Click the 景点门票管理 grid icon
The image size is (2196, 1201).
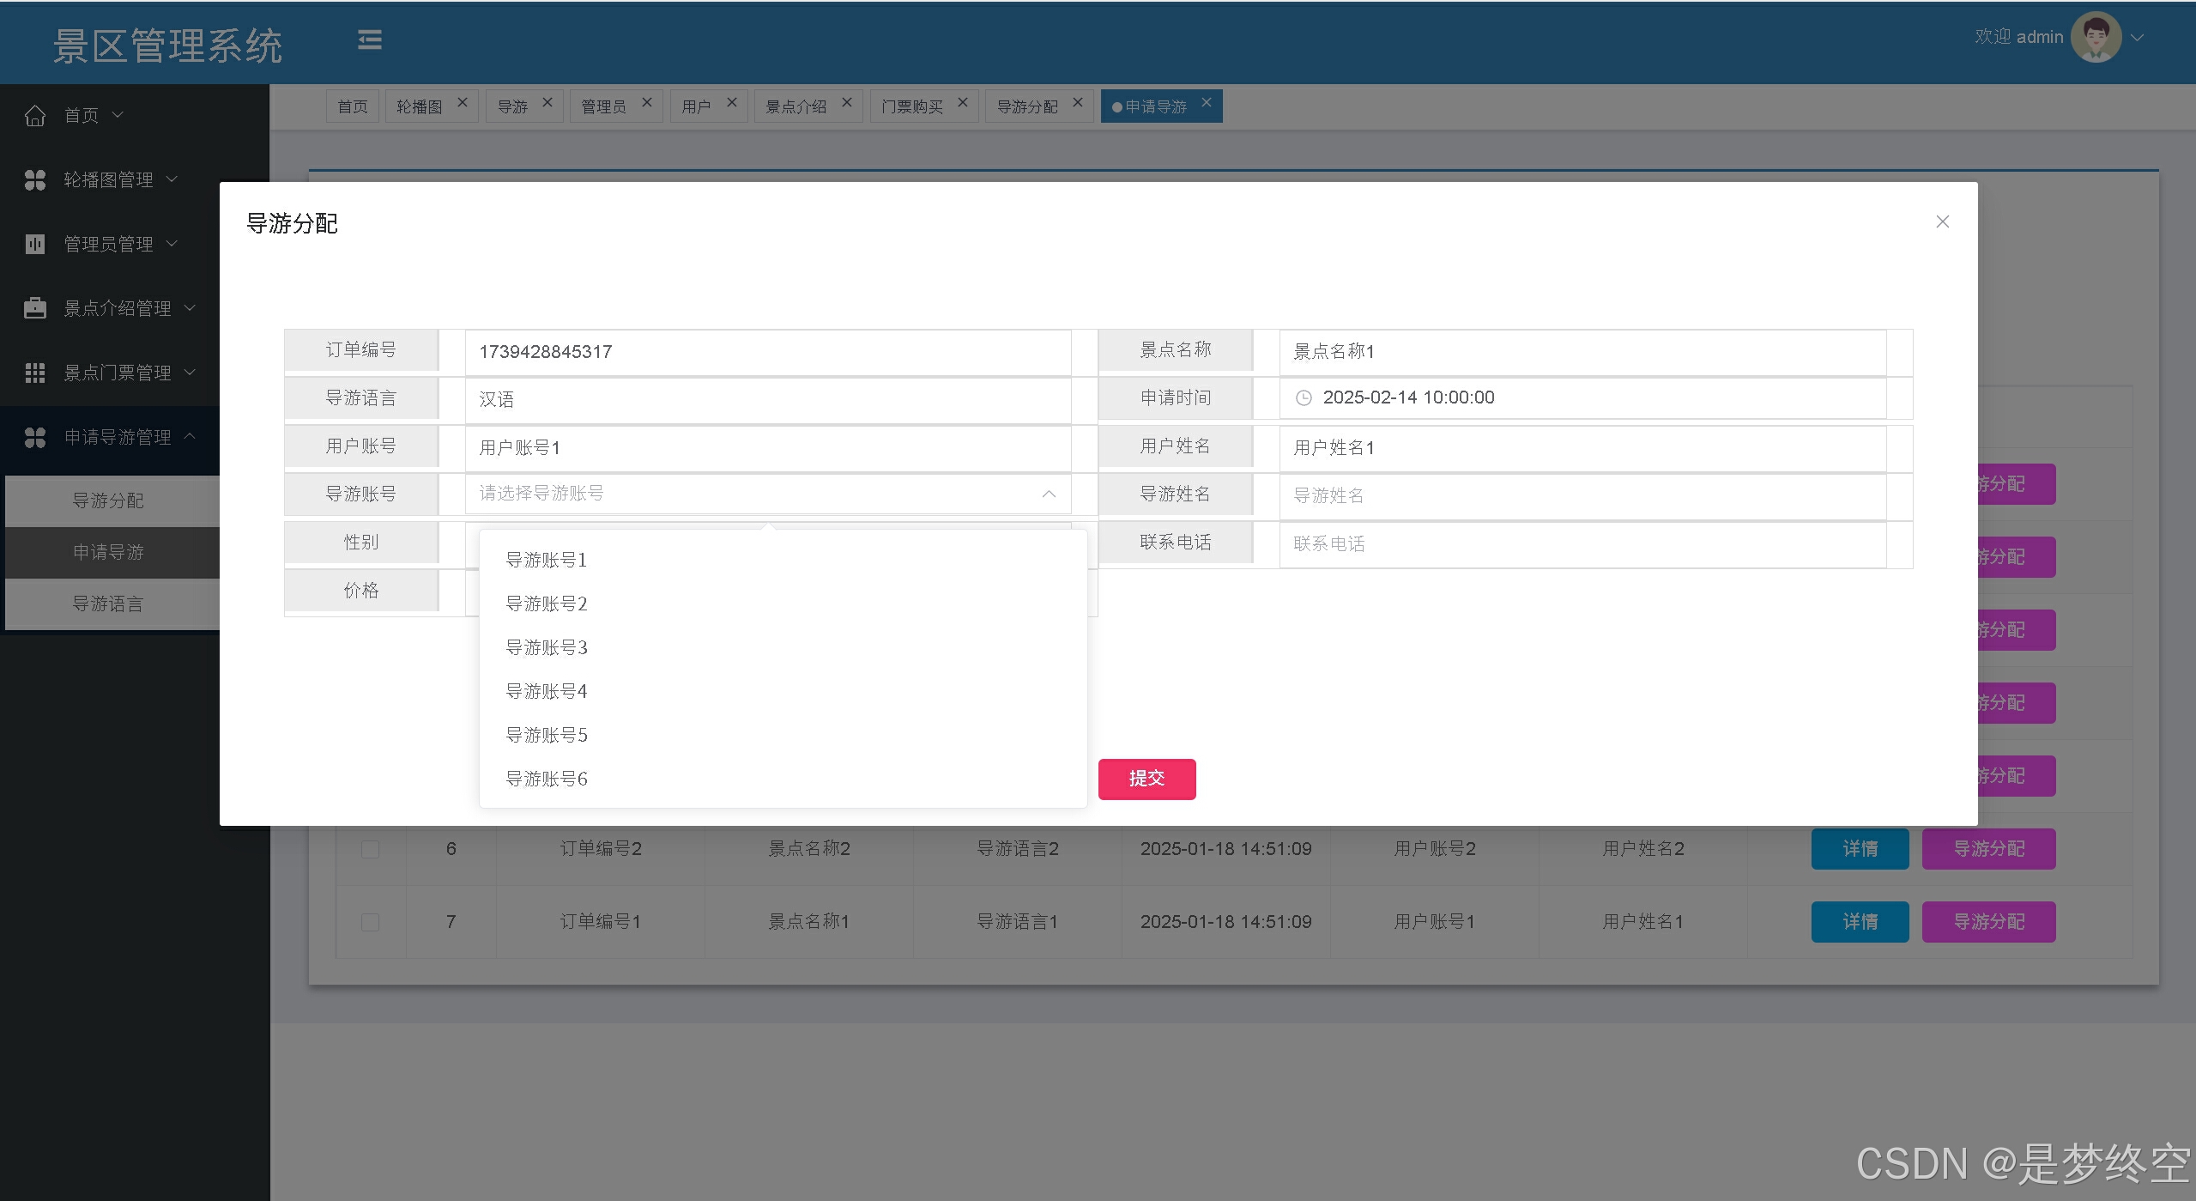point(35,373)
